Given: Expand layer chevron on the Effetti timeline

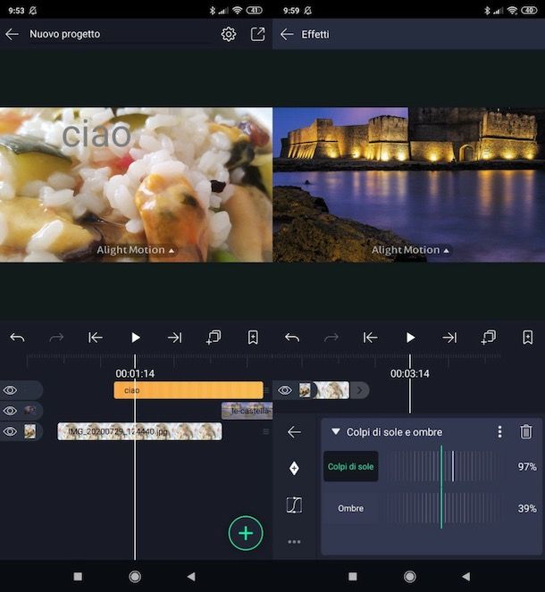Looking at the screenshot, I should 359,390.
